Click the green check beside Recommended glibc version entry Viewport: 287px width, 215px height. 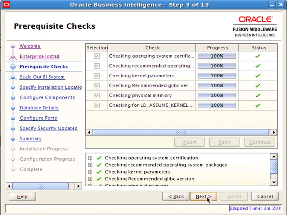99,179
